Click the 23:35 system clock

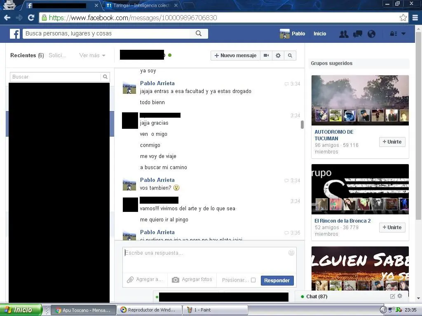pyautogui.click(x=410, y=310)
